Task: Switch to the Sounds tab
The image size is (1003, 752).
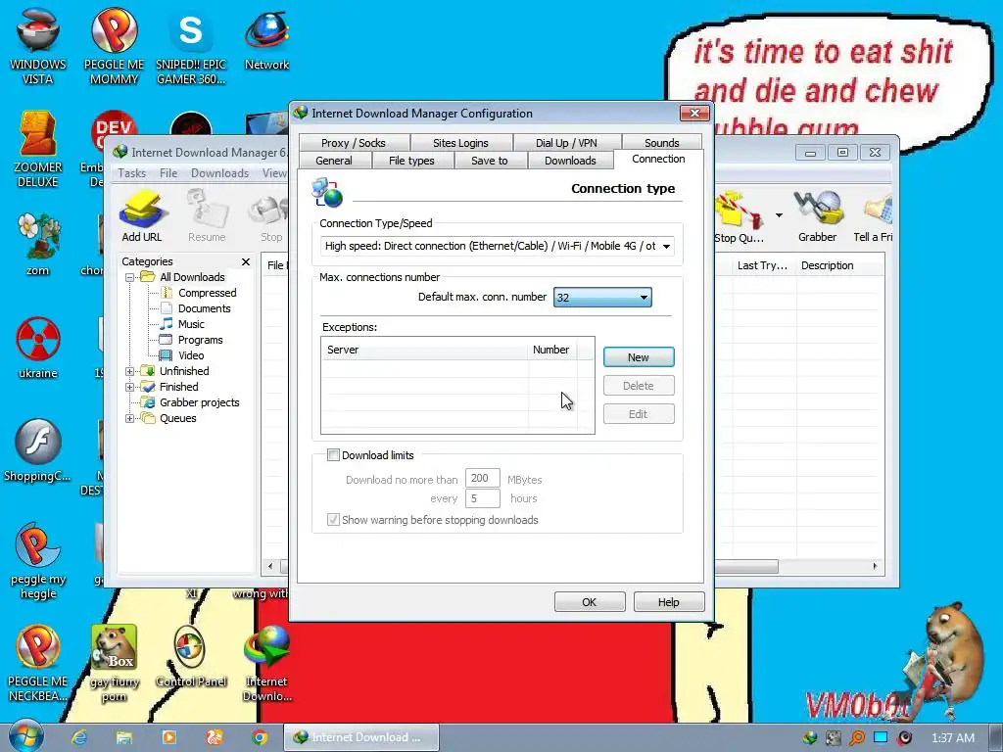Action: pos(661,143)
